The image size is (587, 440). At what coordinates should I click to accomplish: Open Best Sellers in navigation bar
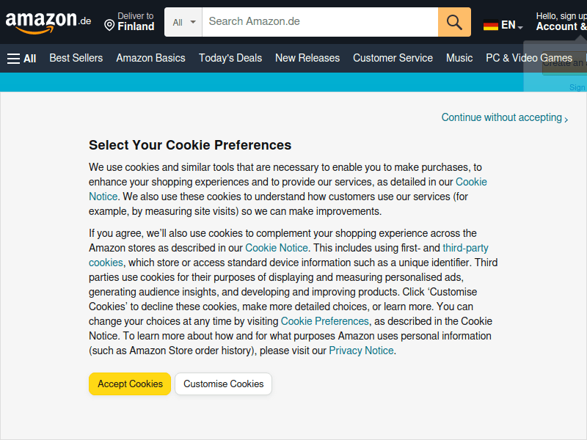[76, 58]
